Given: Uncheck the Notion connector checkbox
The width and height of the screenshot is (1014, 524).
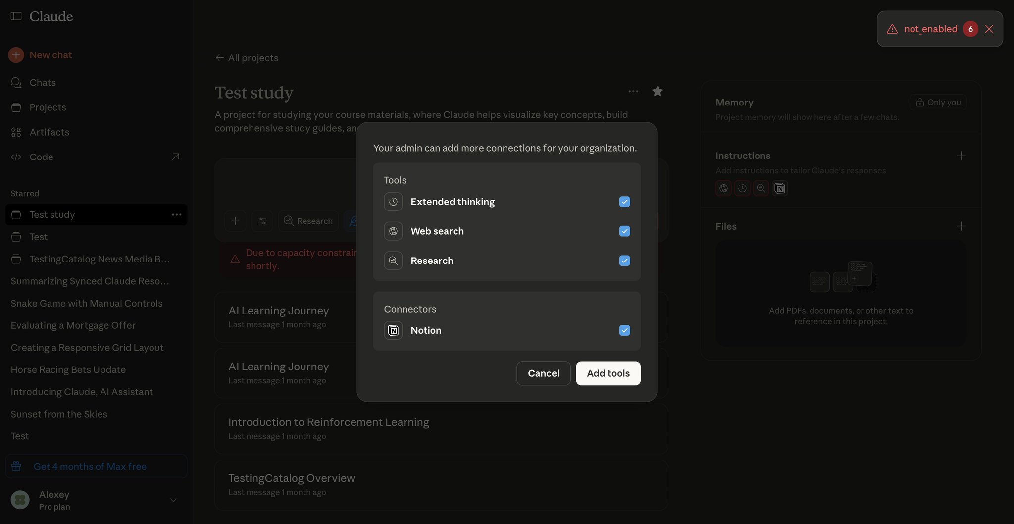Looking at the screenshot, I should [x=624, y=330].
